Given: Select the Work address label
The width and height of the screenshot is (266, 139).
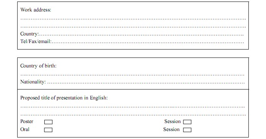Looking at the screenshot, I should point(36,10).
